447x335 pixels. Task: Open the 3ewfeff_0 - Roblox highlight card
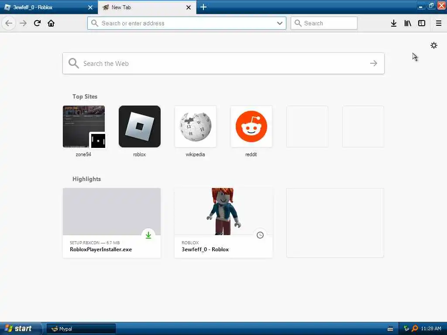(x=223, y=223)
